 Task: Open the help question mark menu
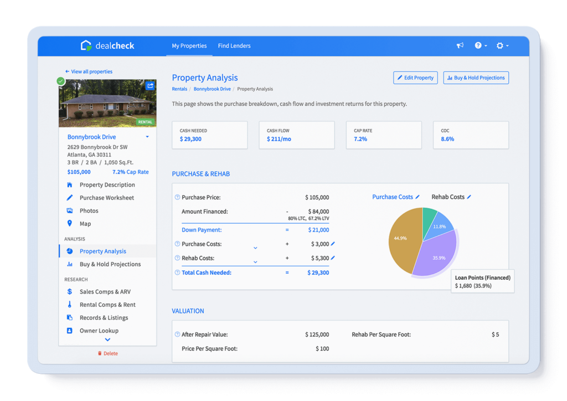pos(481,45)
